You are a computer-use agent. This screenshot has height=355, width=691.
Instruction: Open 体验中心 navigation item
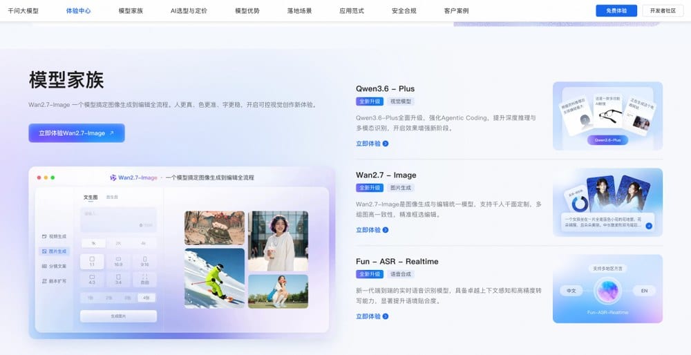pos(79,10)
